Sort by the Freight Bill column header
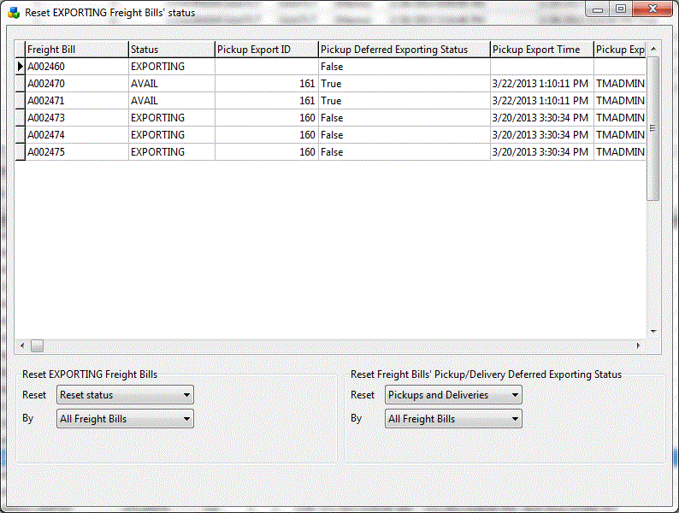679x513 pixels. pos(76,50)
